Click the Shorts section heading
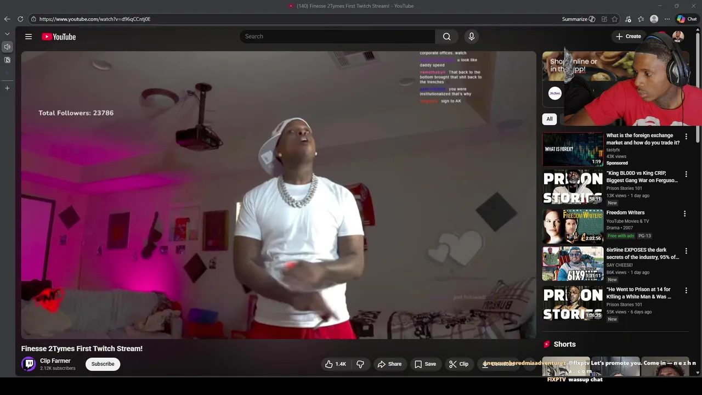 pos(564,345)
